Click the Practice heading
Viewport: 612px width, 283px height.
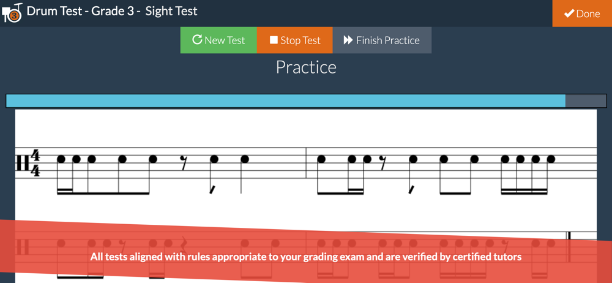point(306,67)
